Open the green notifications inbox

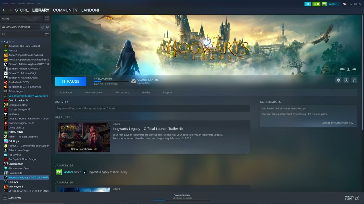pyautogui.click(x=316, y=4)
